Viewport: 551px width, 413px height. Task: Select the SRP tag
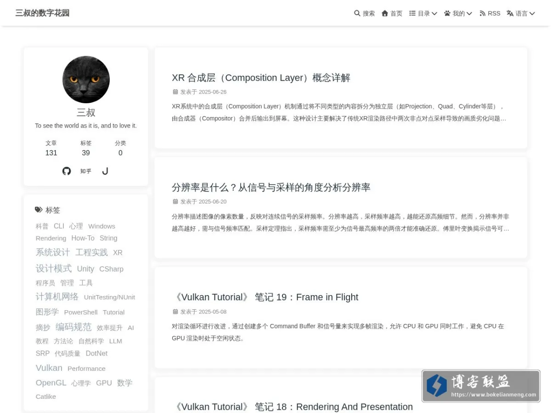(x=42, y=353)
